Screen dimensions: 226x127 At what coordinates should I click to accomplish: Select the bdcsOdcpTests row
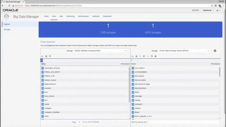pos(175,88)
